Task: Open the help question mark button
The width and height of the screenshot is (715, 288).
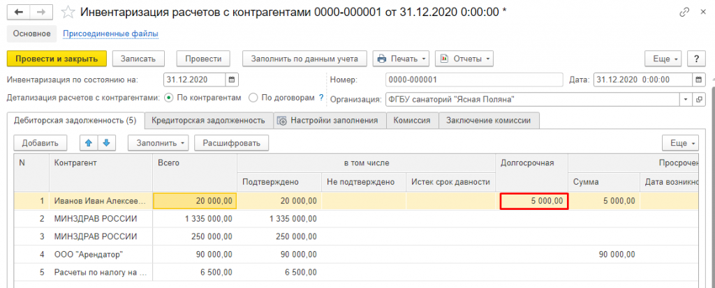Action: click(696, 59)
